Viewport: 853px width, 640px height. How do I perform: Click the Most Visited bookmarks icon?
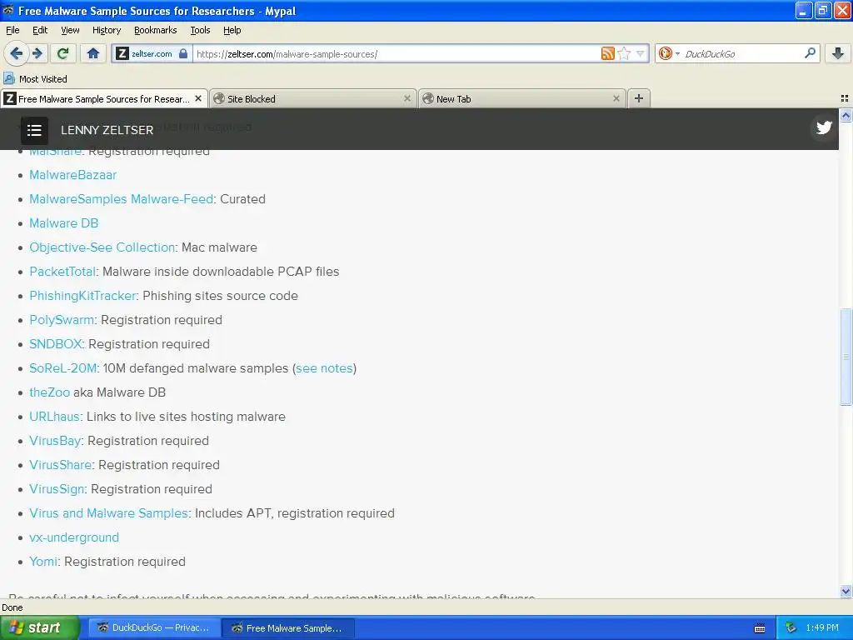point(8,78)
